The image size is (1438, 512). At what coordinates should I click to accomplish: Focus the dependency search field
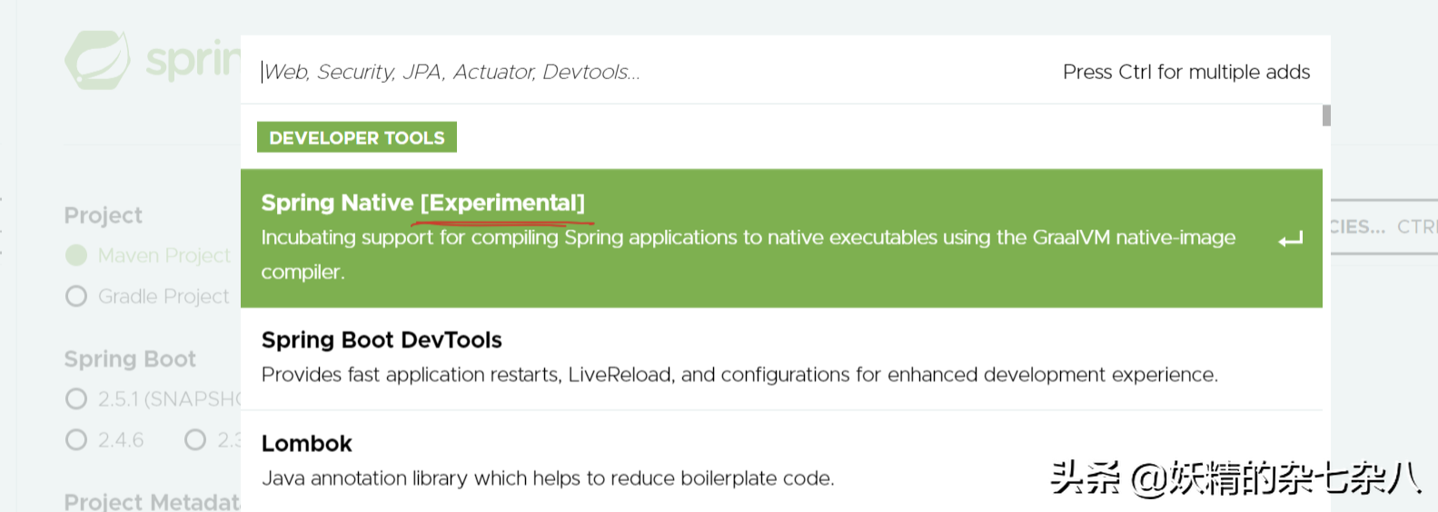pos(636,72)
